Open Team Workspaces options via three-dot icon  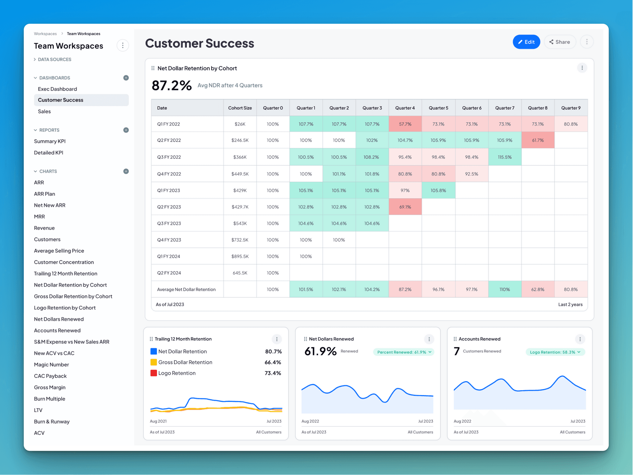[123, 45]
